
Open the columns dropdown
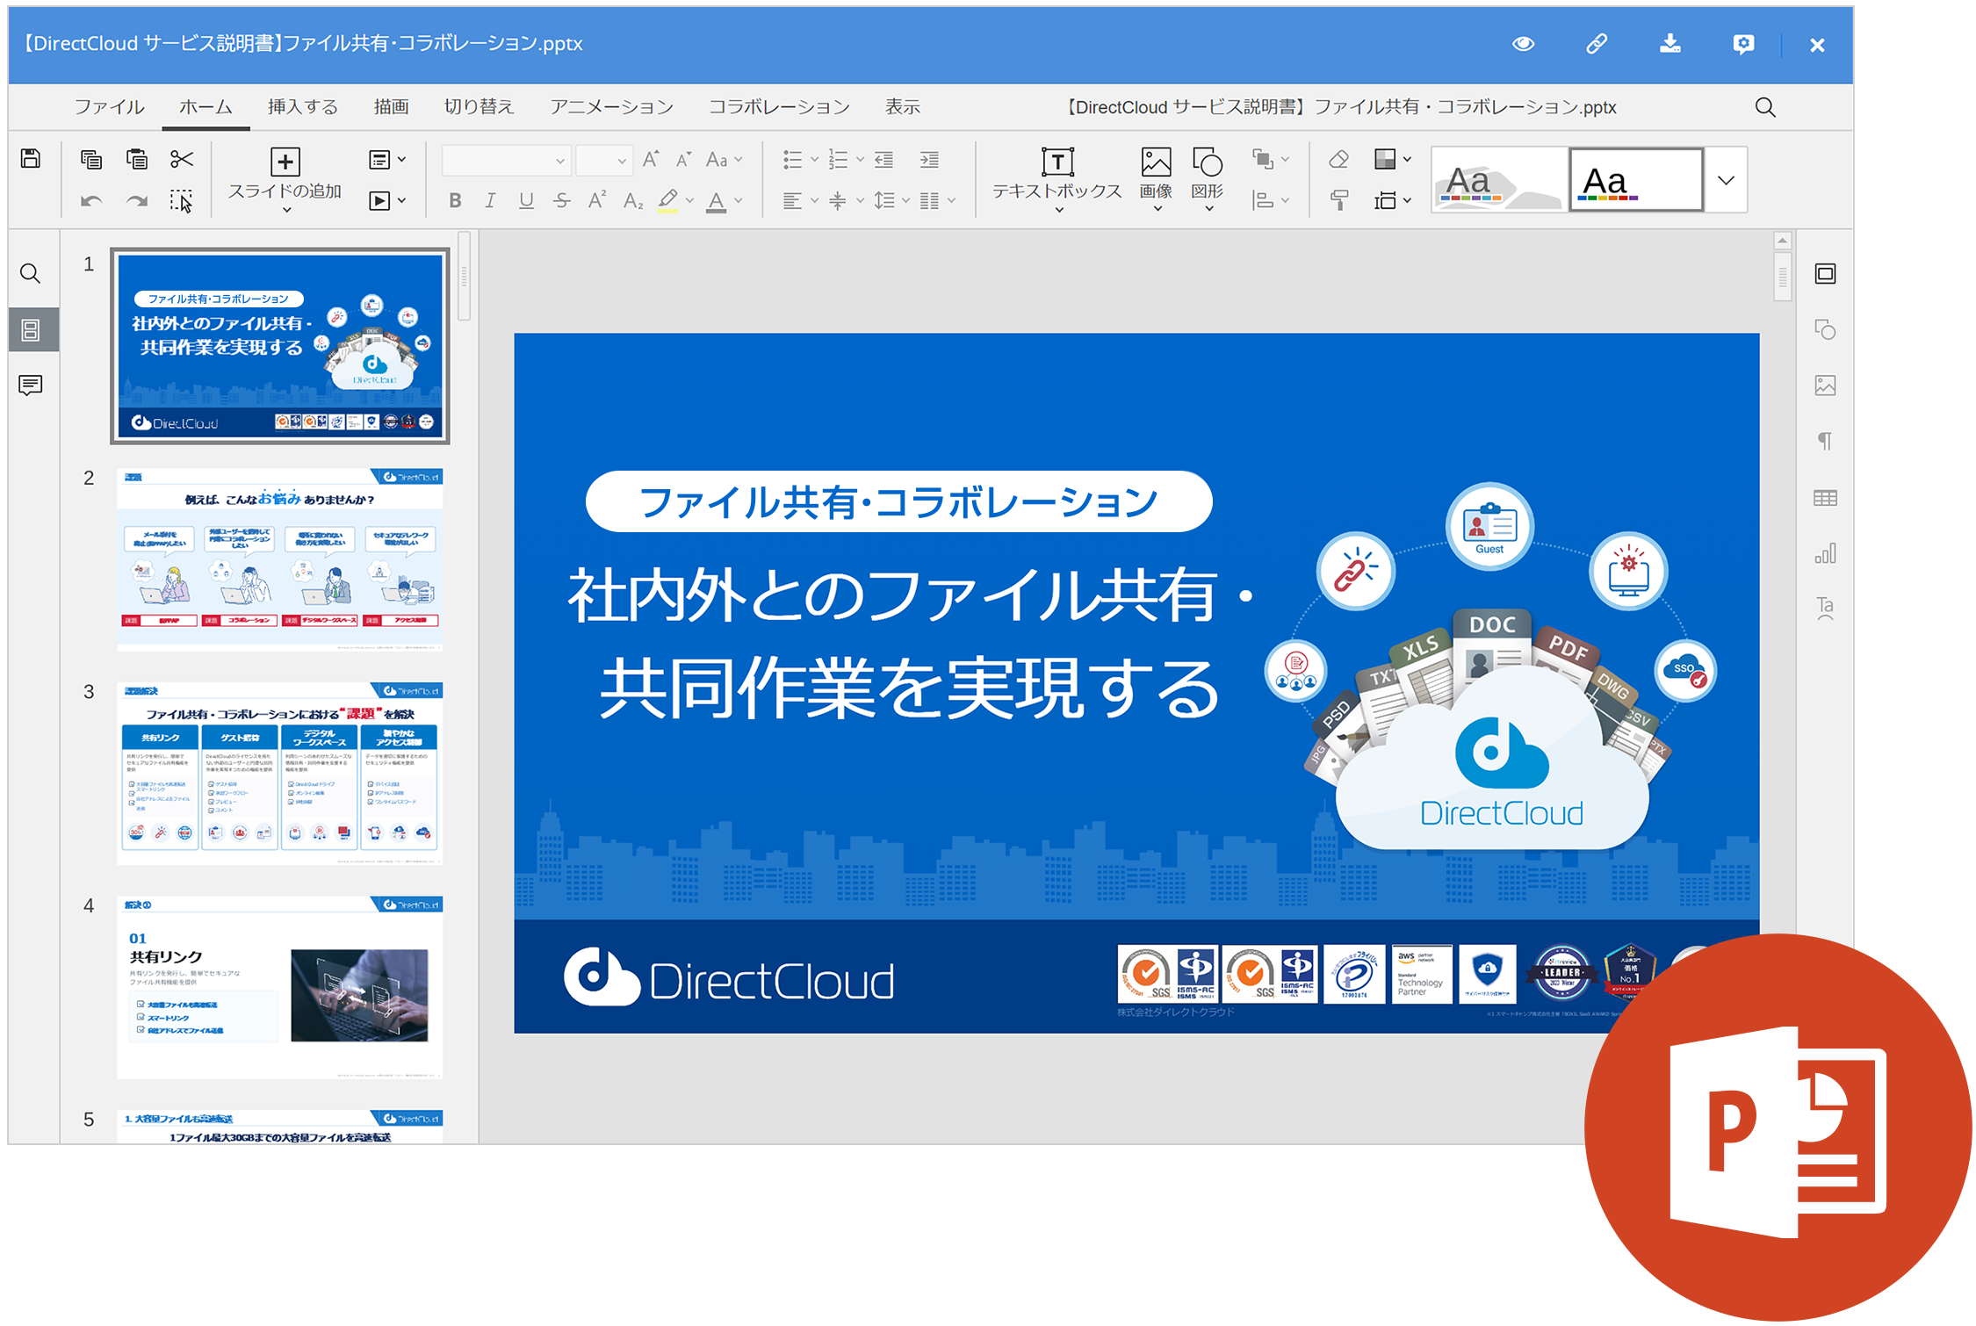[937, 201]
